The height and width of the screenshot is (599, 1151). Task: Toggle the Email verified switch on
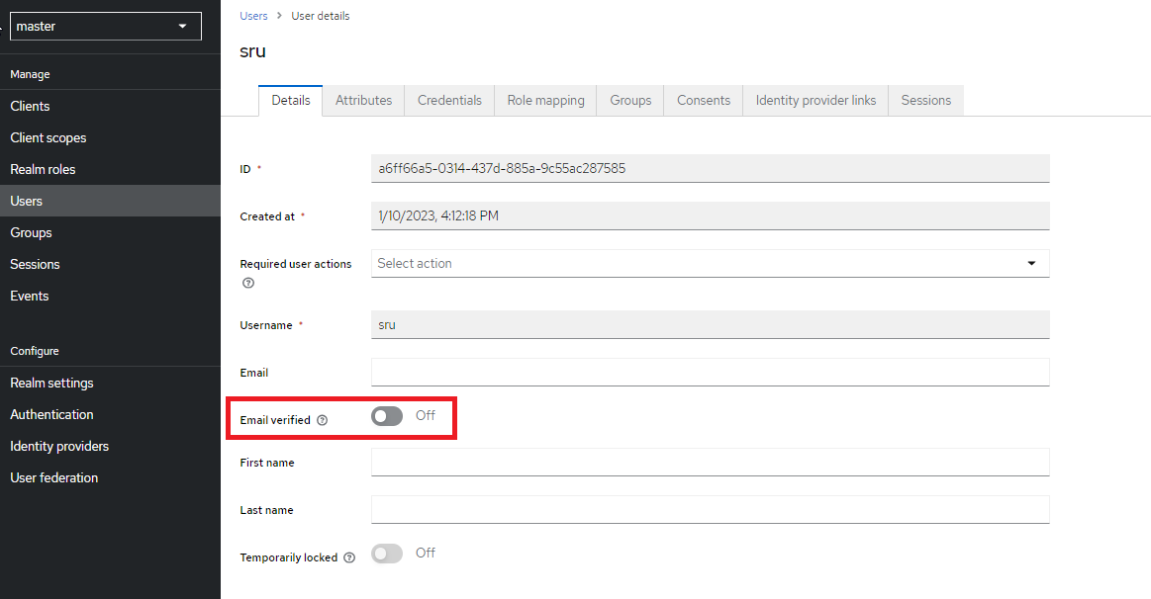386,415
